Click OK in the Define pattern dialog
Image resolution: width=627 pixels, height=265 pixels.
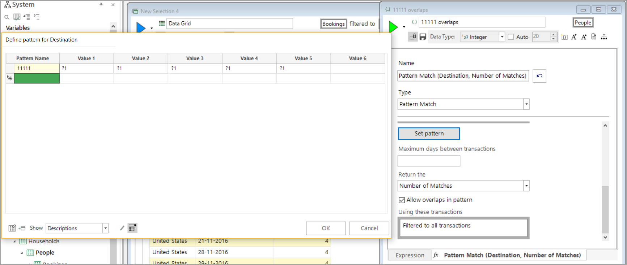[326, 228]
